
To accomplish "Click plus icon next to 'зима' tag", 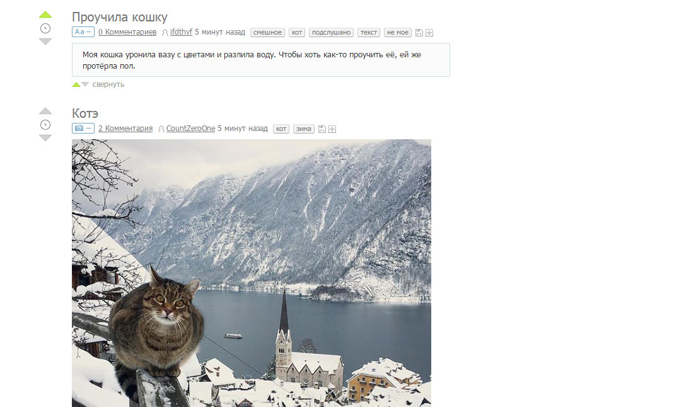I will click(x=332, y=129).
